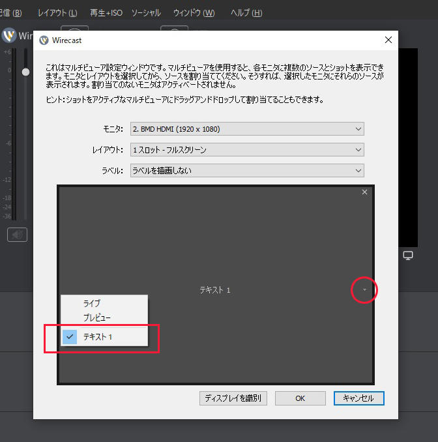The height and width of the screenshot is (442, 438).
Task: Open the モニタ monitor dropdown
Action: tap(247, 129)
